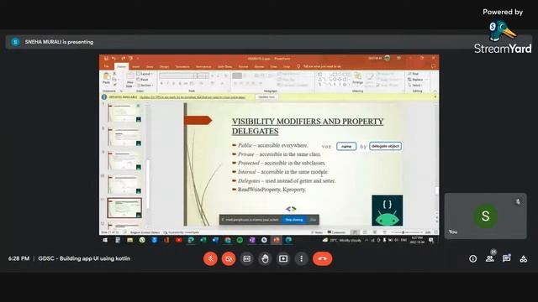Image resolution: width=538 pixels, height=302 pixels.
Task: Click PowerPoint save icon in title bar
Action: pos(107,59)
